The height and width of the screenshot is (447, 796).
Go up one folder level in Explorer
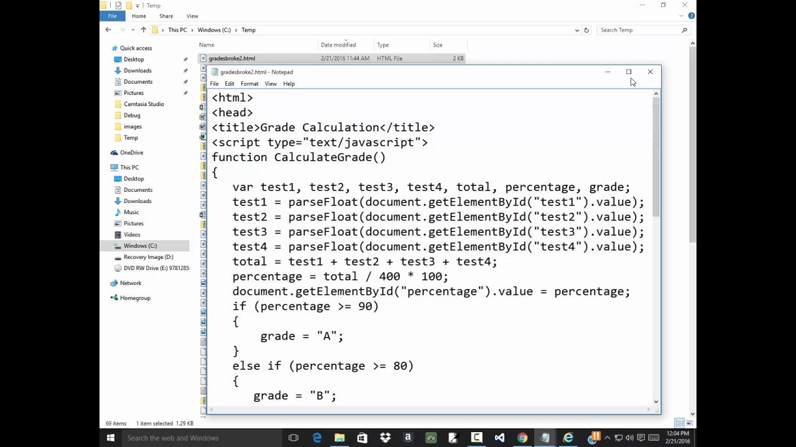pyautogui.click(x=143, y=30)
